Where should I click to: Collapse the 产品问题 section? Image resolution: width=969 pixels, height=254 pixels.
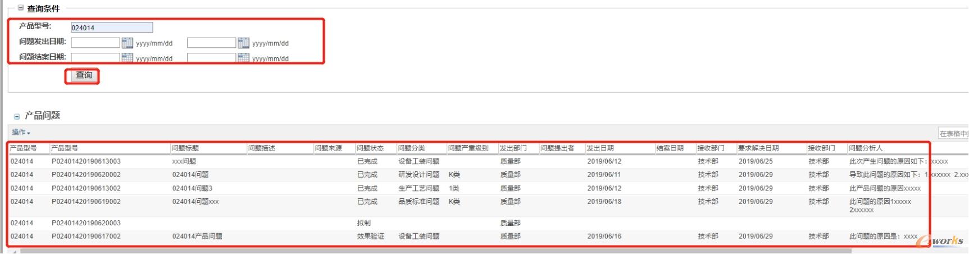coord(17,116)
